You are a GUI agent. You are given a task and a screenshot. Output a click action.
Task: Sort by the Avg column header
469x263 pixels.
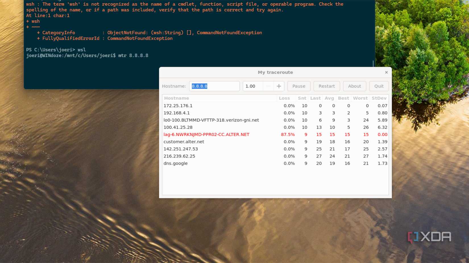click(329, 98)
